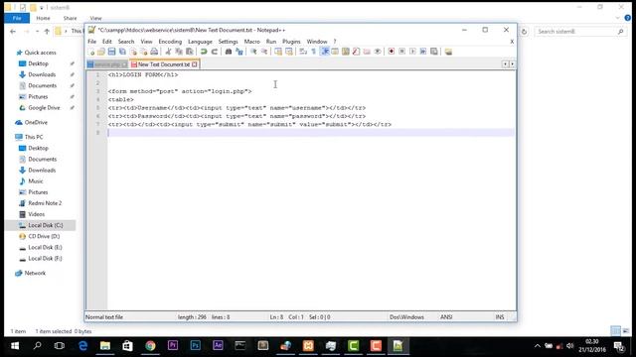
Task: Print the document using the toolbar printer icon
Action: coord(154,52)
